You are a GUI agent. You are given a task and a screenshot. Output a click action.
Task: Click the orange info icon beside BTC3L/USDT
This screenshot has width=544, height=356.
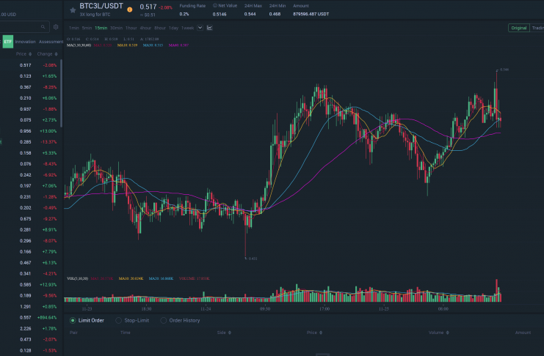[x=130, y=10]
